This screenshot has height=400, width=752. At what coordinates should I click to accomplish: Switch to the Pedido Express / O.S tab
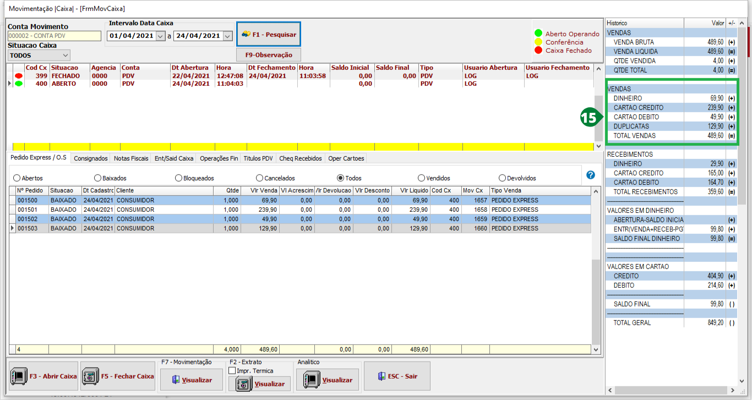39,157
